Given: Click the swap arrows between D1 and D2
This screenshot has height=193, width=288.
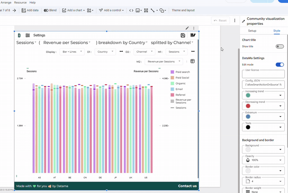Looking at the screenshot, I should tap(121, 52).
